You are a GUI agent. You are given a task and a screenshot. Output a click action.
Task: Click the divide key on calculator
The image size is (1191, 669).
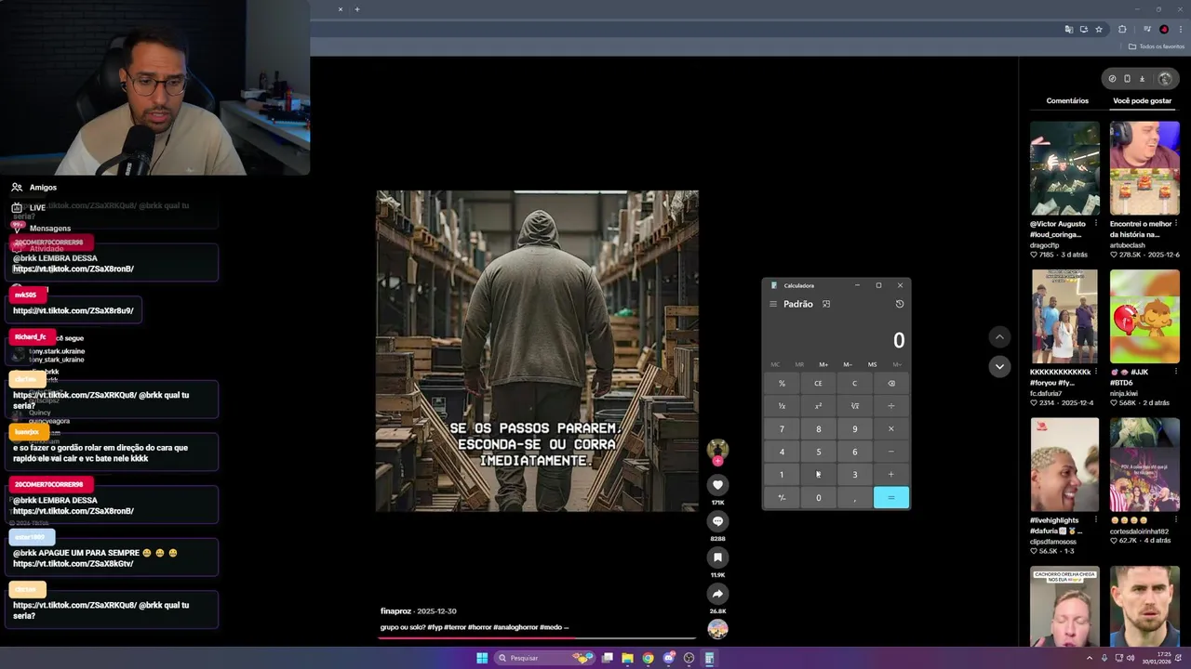[891, 406]
